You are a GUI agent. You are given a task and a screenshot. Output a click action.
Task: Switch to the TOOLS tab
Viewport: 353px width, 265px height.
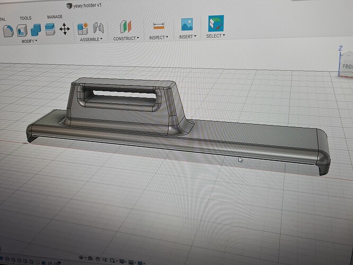25,18
